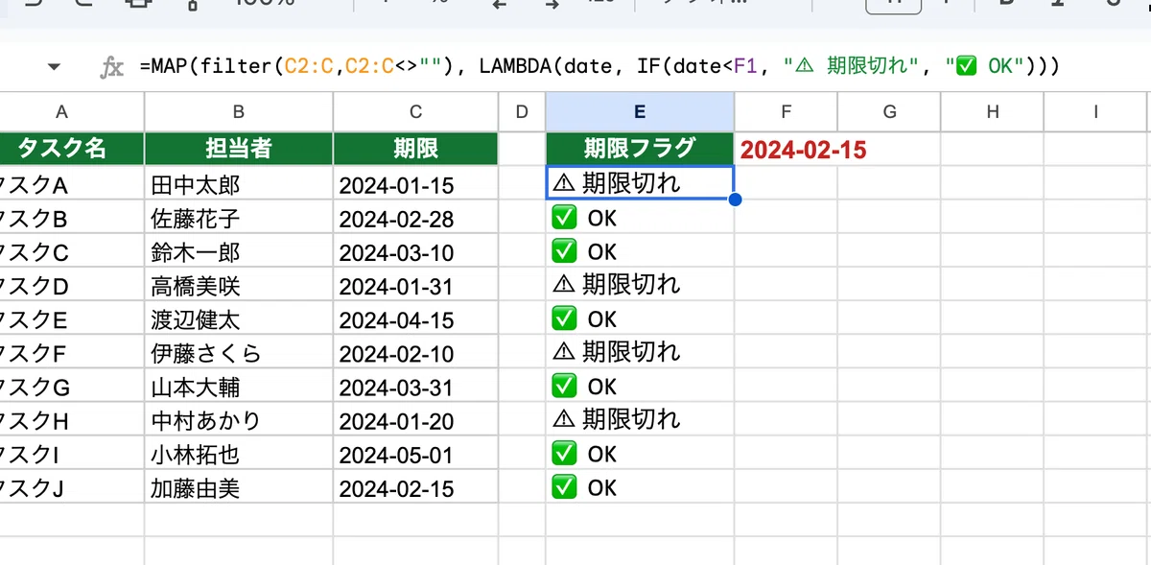Select the cell containing 小林拓也
Image resolution: width=1151 pixels, height=565 pixels.
[239, 454]
